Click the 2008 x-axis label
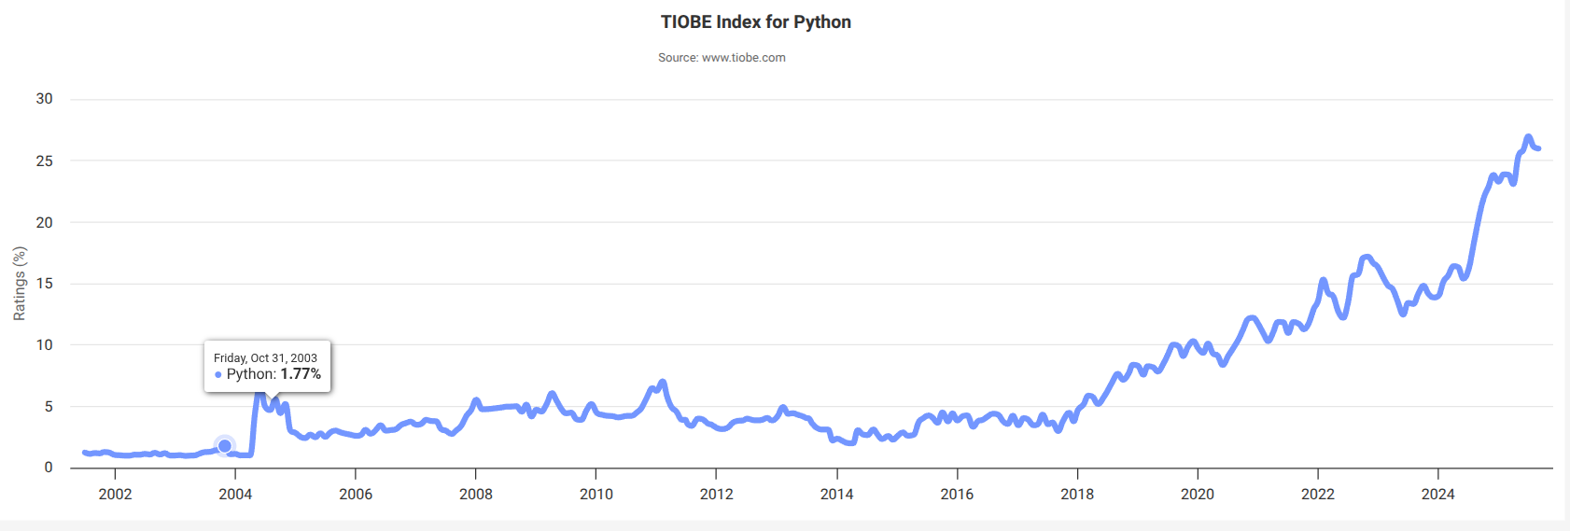Screen dimensions: 1570x531 click(x=476, y=495)
